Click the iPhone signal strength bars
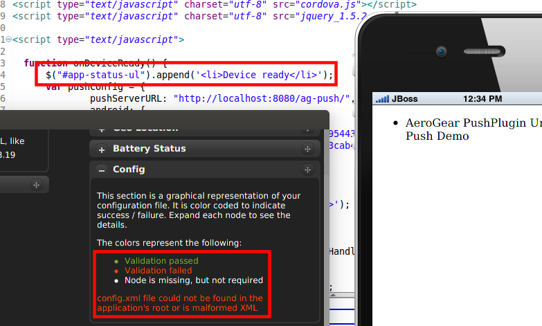The image size is (542, 326). pyautogui.click(x=381, y=99)
